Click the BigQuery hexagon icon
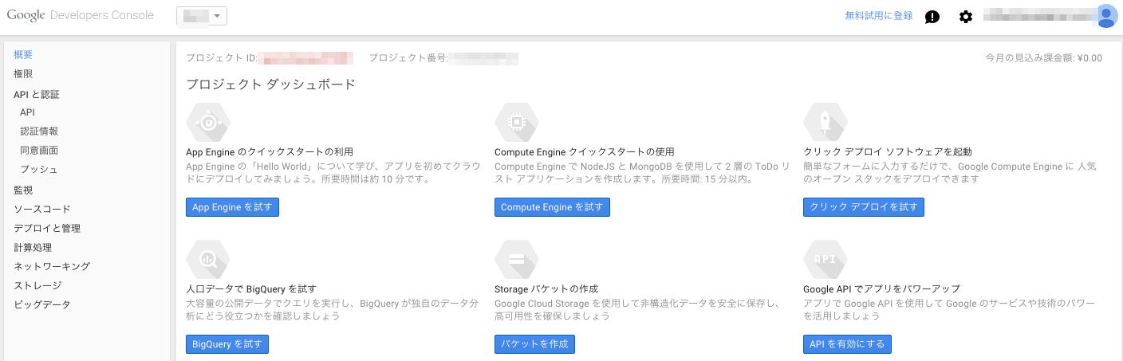Image resolution: width=1123 pixels, height=361 pixels. [x=208, y=259]
